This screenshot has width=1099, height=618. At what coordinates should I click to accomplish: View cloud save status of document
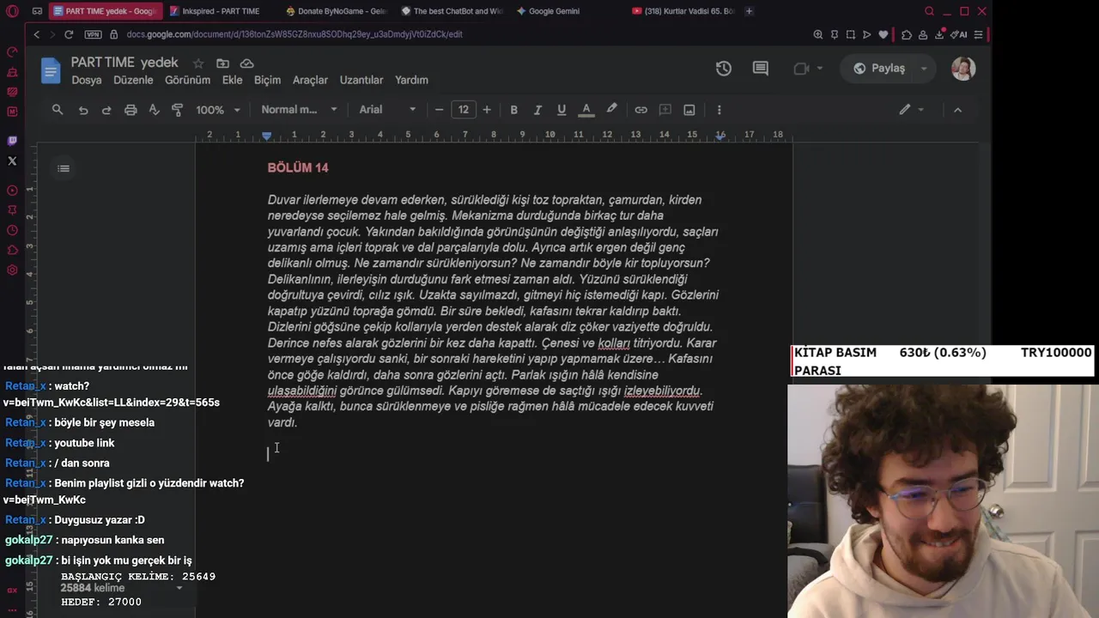246,64
